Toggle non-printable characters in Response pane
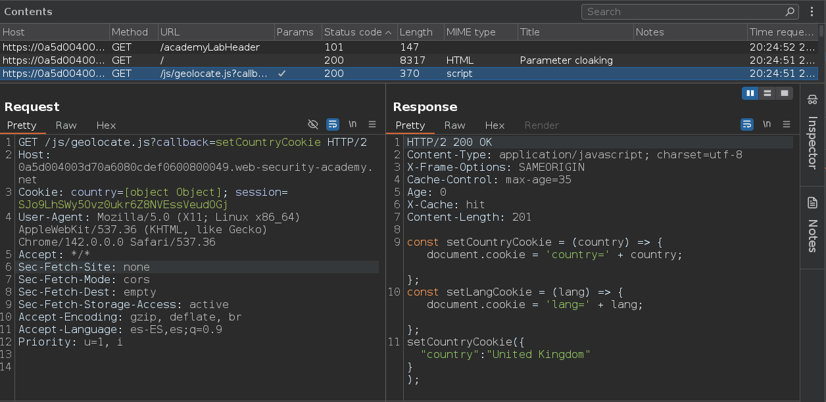Screen dimensions: 826x402 point(767,124)
